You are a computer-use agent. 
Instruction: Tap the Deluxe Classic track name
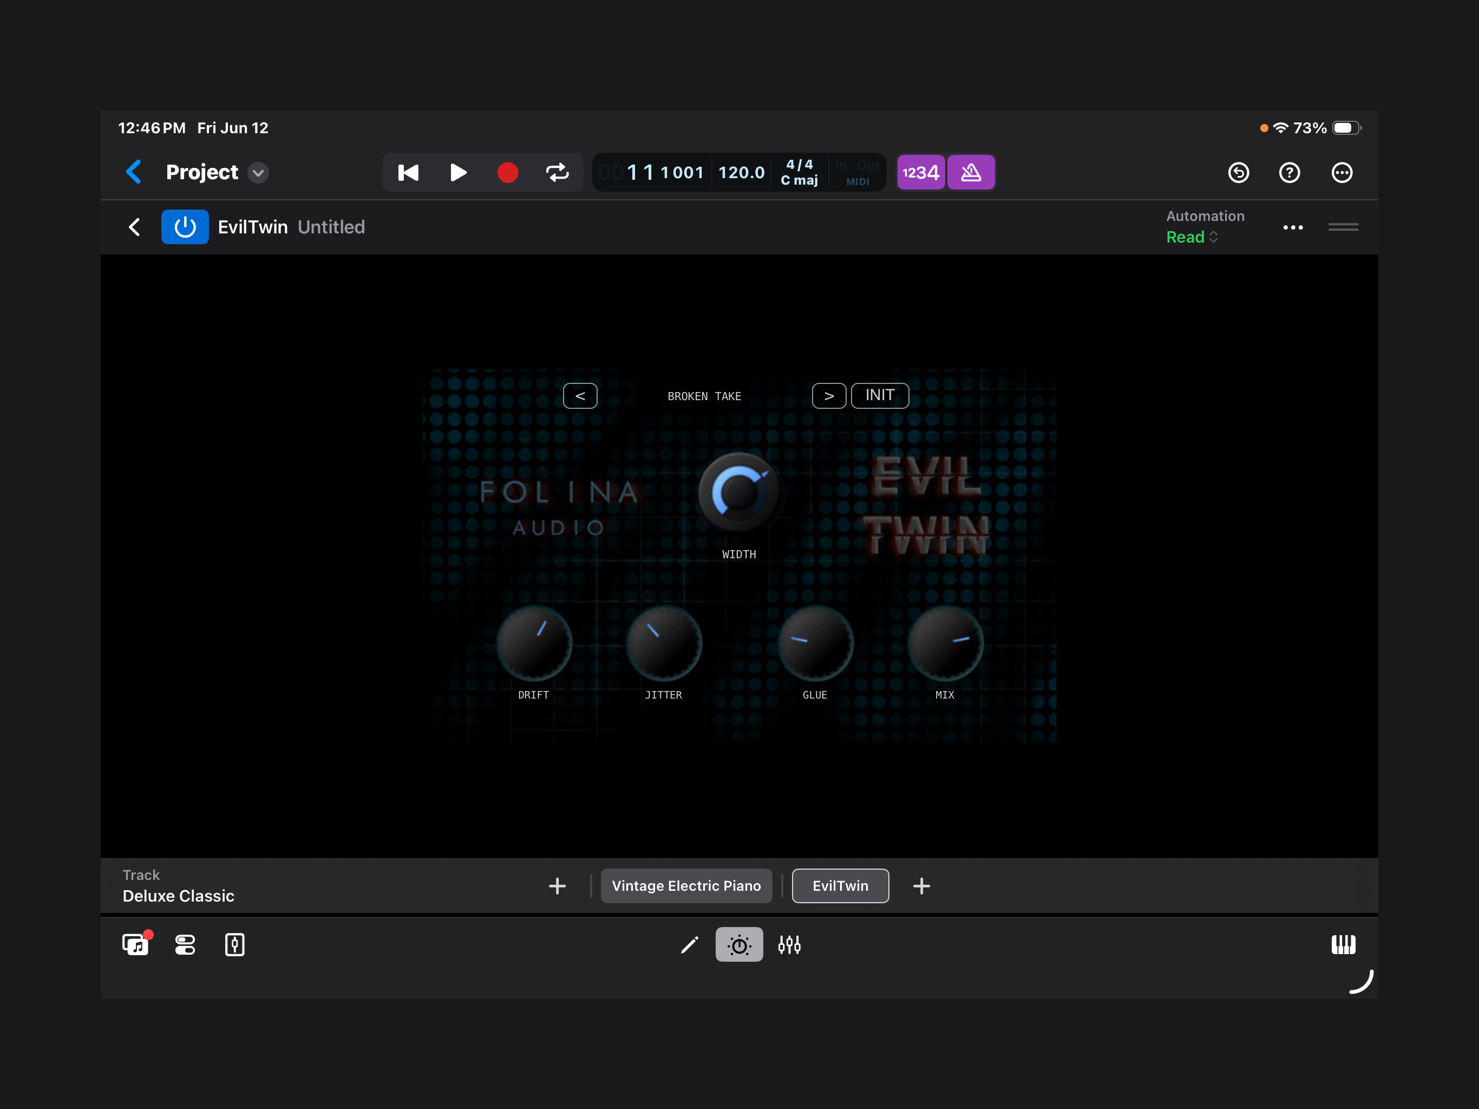[x=179, y=896]
